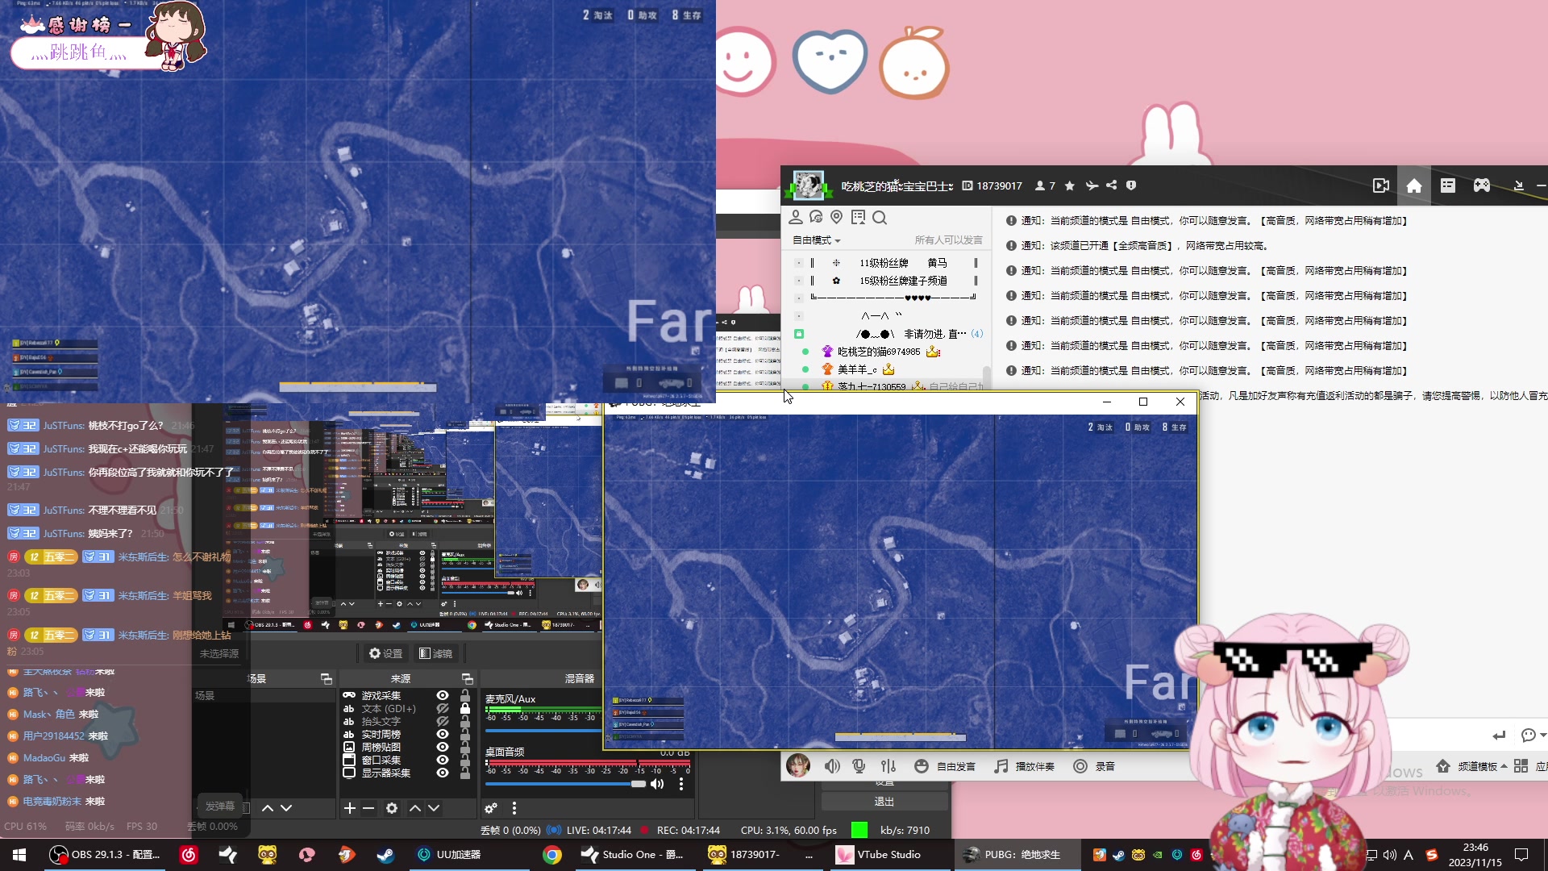Move source down in sources toolbar
The image size is (1548, 871).
click(434, 808)
